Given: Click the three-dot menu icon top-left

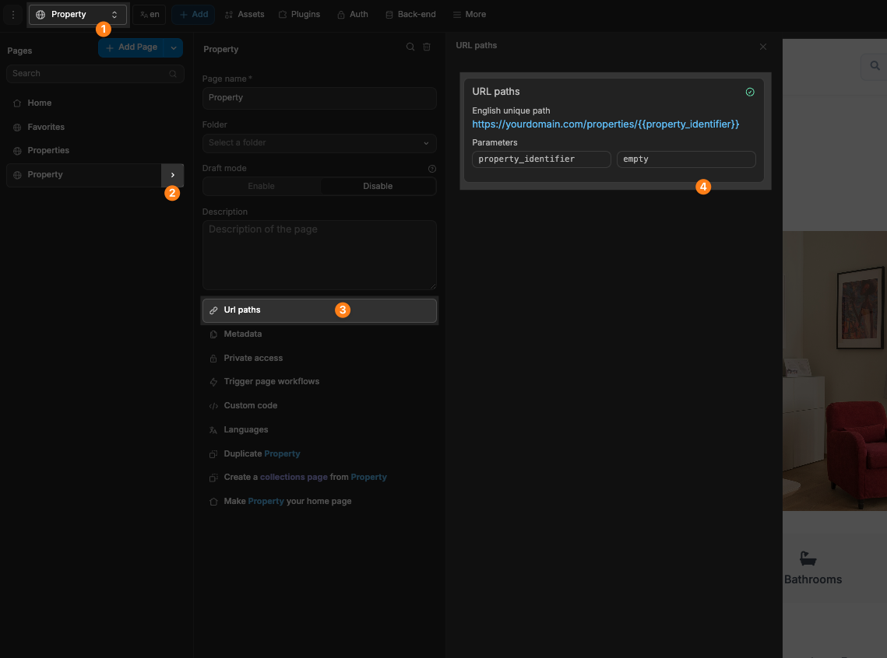Looking at the screenshot, I should click(12, 15).
